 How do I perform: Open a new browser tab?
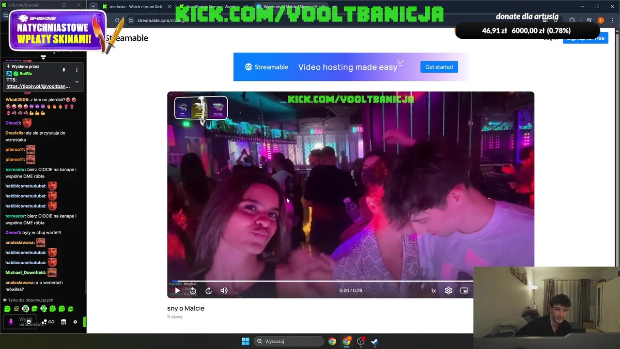point(336,7)
